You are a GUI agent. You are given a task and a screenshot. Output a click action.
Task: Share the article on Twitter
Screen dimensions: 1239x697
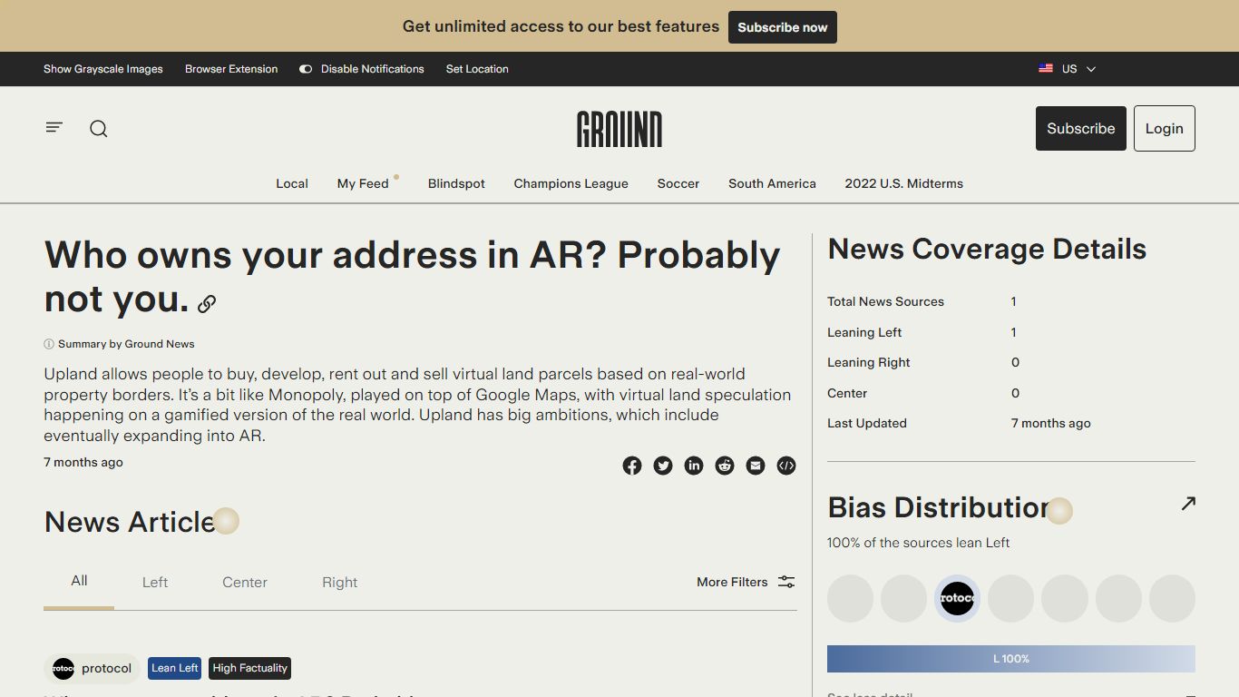tap(663, 466)
